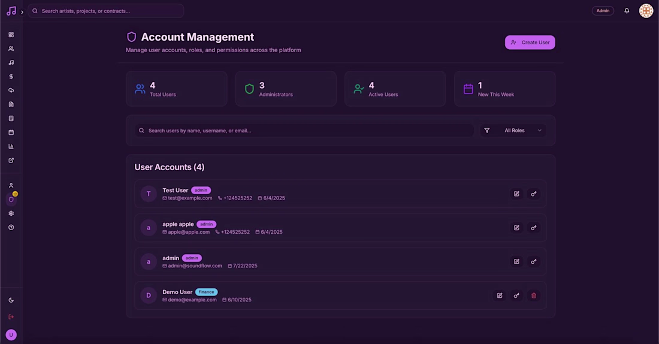
Task: Click the Total Users stat card
Action: 177,89
